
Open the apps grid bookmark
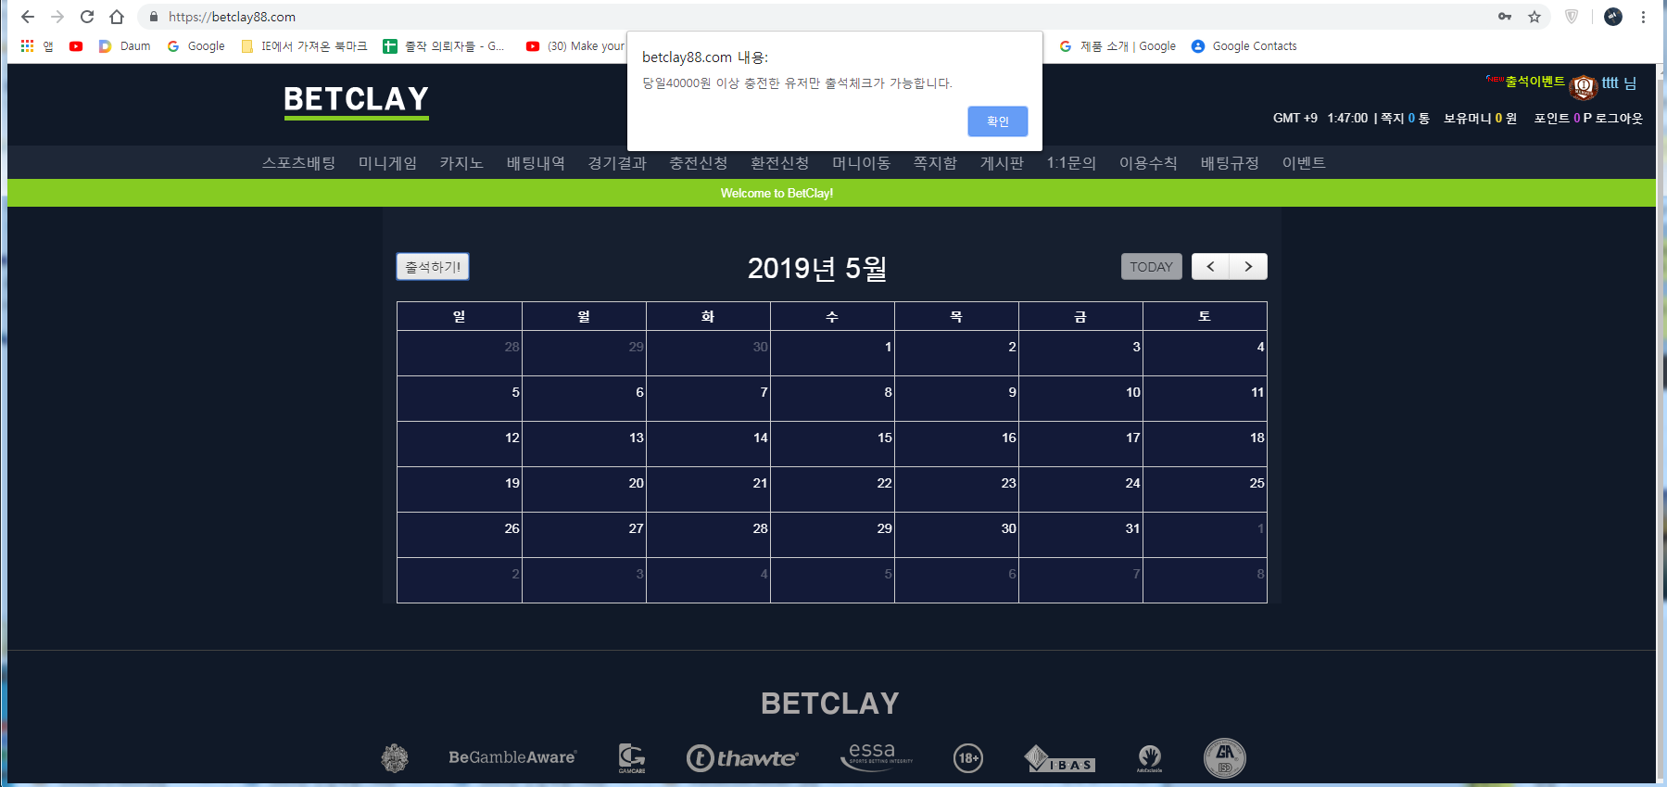point(27,45)
